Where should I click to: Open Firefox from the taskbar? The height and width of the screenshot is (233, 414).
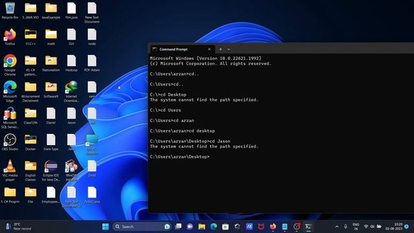pos(273,227)
